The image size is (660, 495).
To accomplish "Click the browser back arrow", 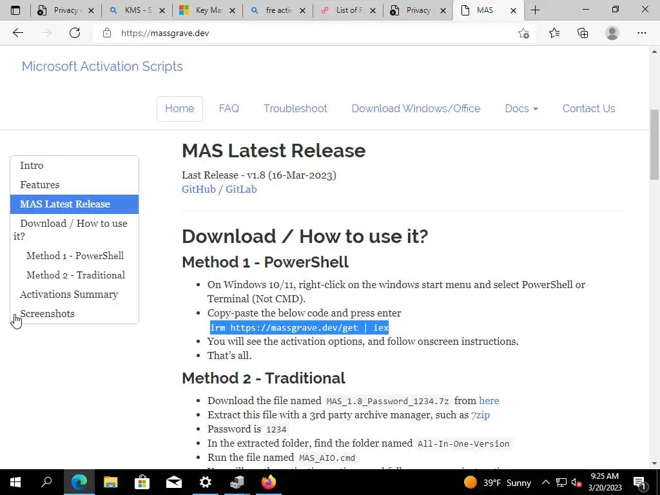I will pos(17,33).
